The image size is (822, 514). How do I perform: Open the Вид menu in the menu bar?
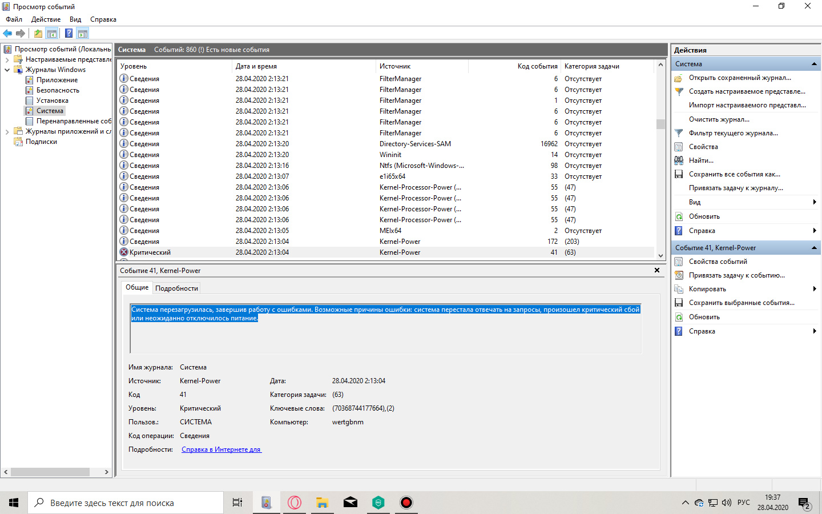coord(75,19)
